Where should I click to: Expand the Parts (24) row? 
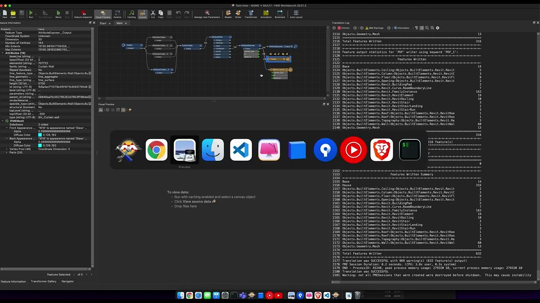coord(7,152)
